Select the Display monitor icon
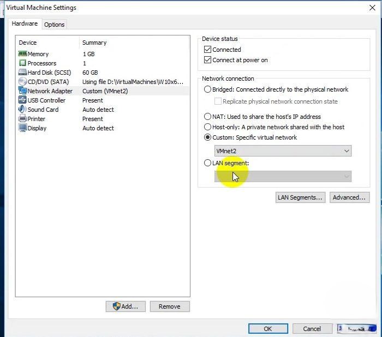The width and height of the screenshot is (382, 337). [x=22, y=128]
